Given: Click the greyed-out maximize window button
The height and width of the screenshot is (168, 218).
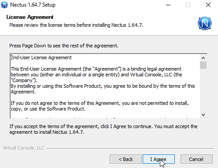Looking at the screenshot, I should point(188,5).
